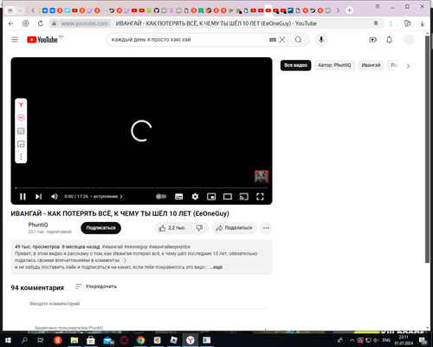Select the 'Все видео' filter chip

(295, 65)
